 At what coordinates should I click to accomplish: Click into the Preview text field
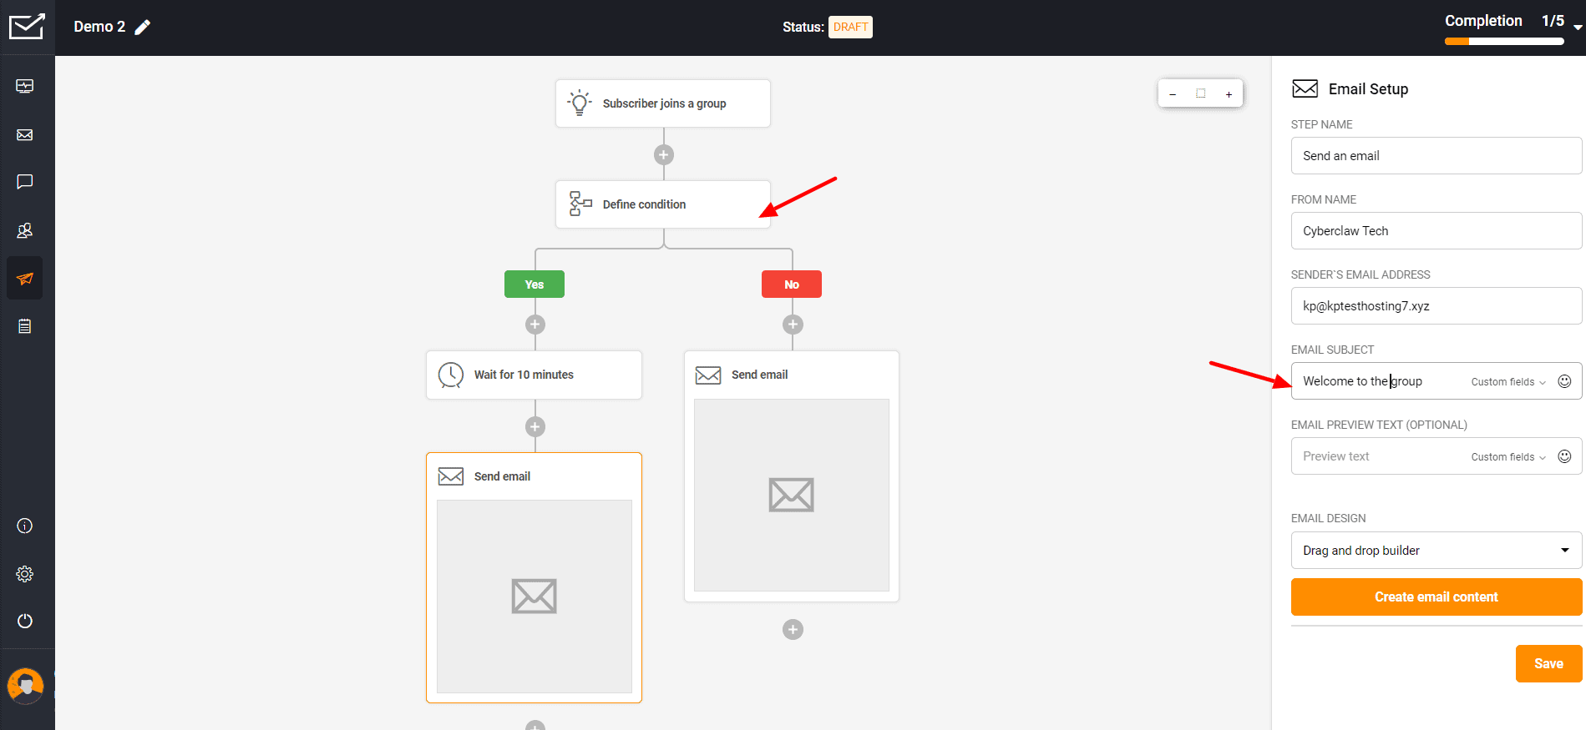tap(1378, 456)
